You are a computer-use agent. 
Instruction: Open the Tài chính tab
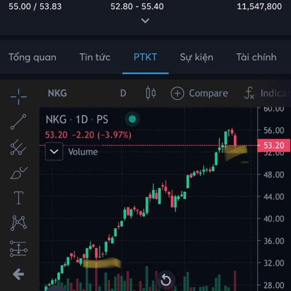click(257, 57)
